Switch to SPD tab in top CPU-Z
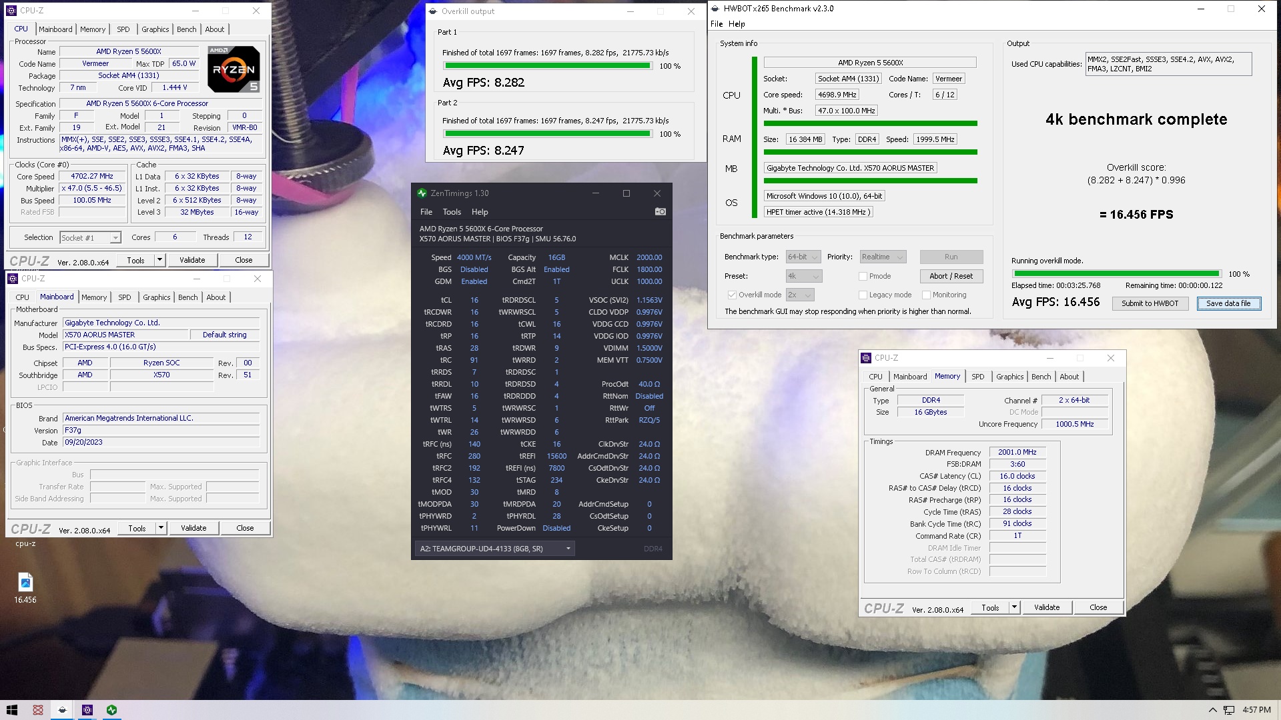The image size is (1281, 720). pos(123,29)
